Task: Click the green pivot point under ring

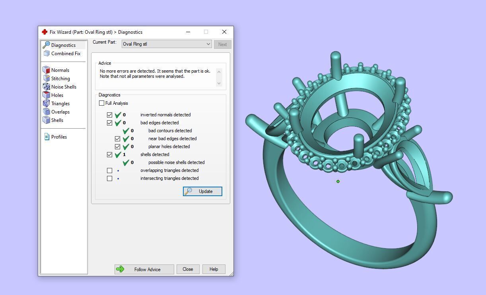Action: pos(338,181)
